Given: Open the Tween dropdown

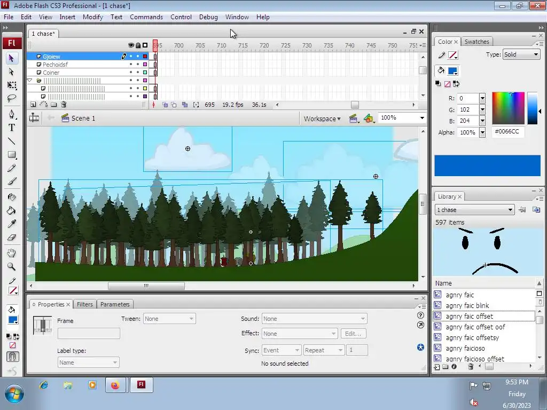Looking at the screenshot, I should click(169, 319).
